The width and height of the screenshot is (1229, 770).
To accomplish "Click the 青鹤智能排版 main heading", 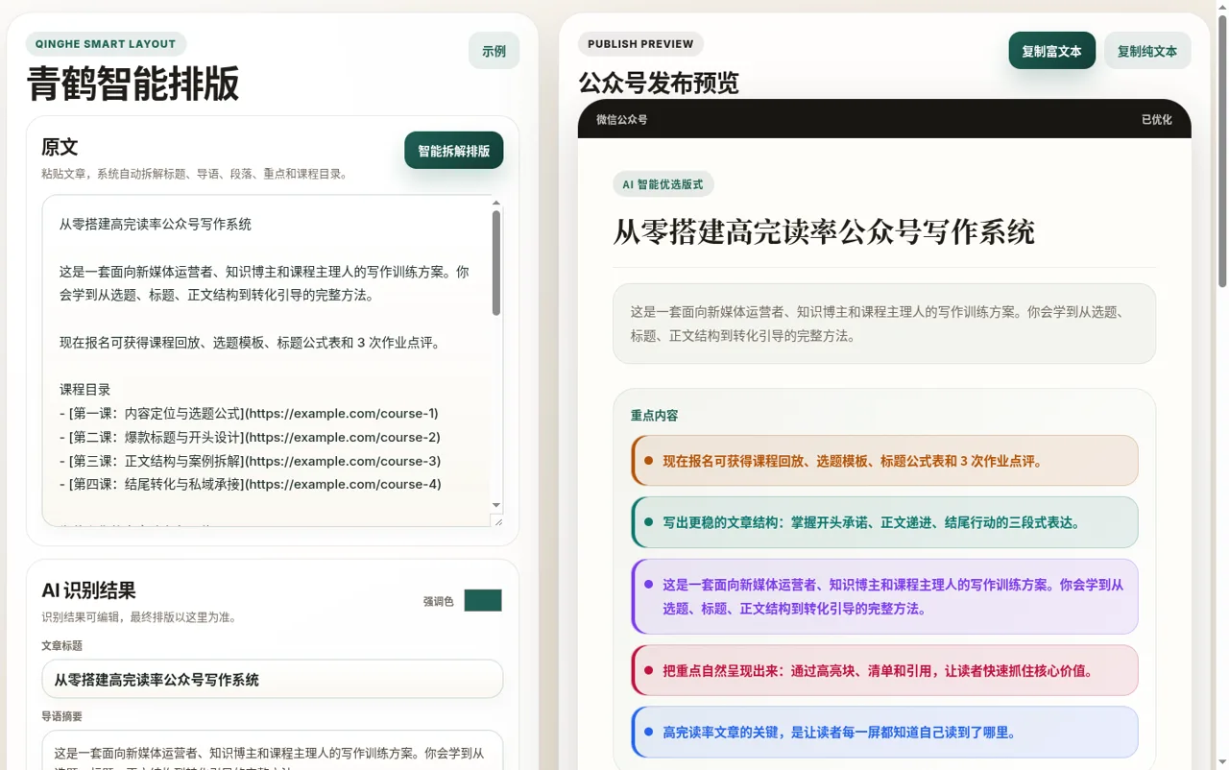I will (x=133, y=84).
